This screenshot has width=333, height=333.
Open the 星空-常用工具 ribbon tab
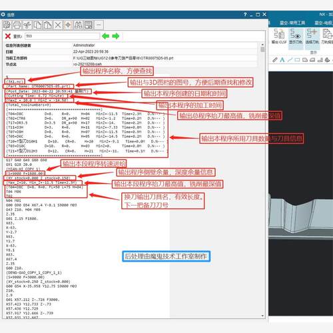pos(292,23)
